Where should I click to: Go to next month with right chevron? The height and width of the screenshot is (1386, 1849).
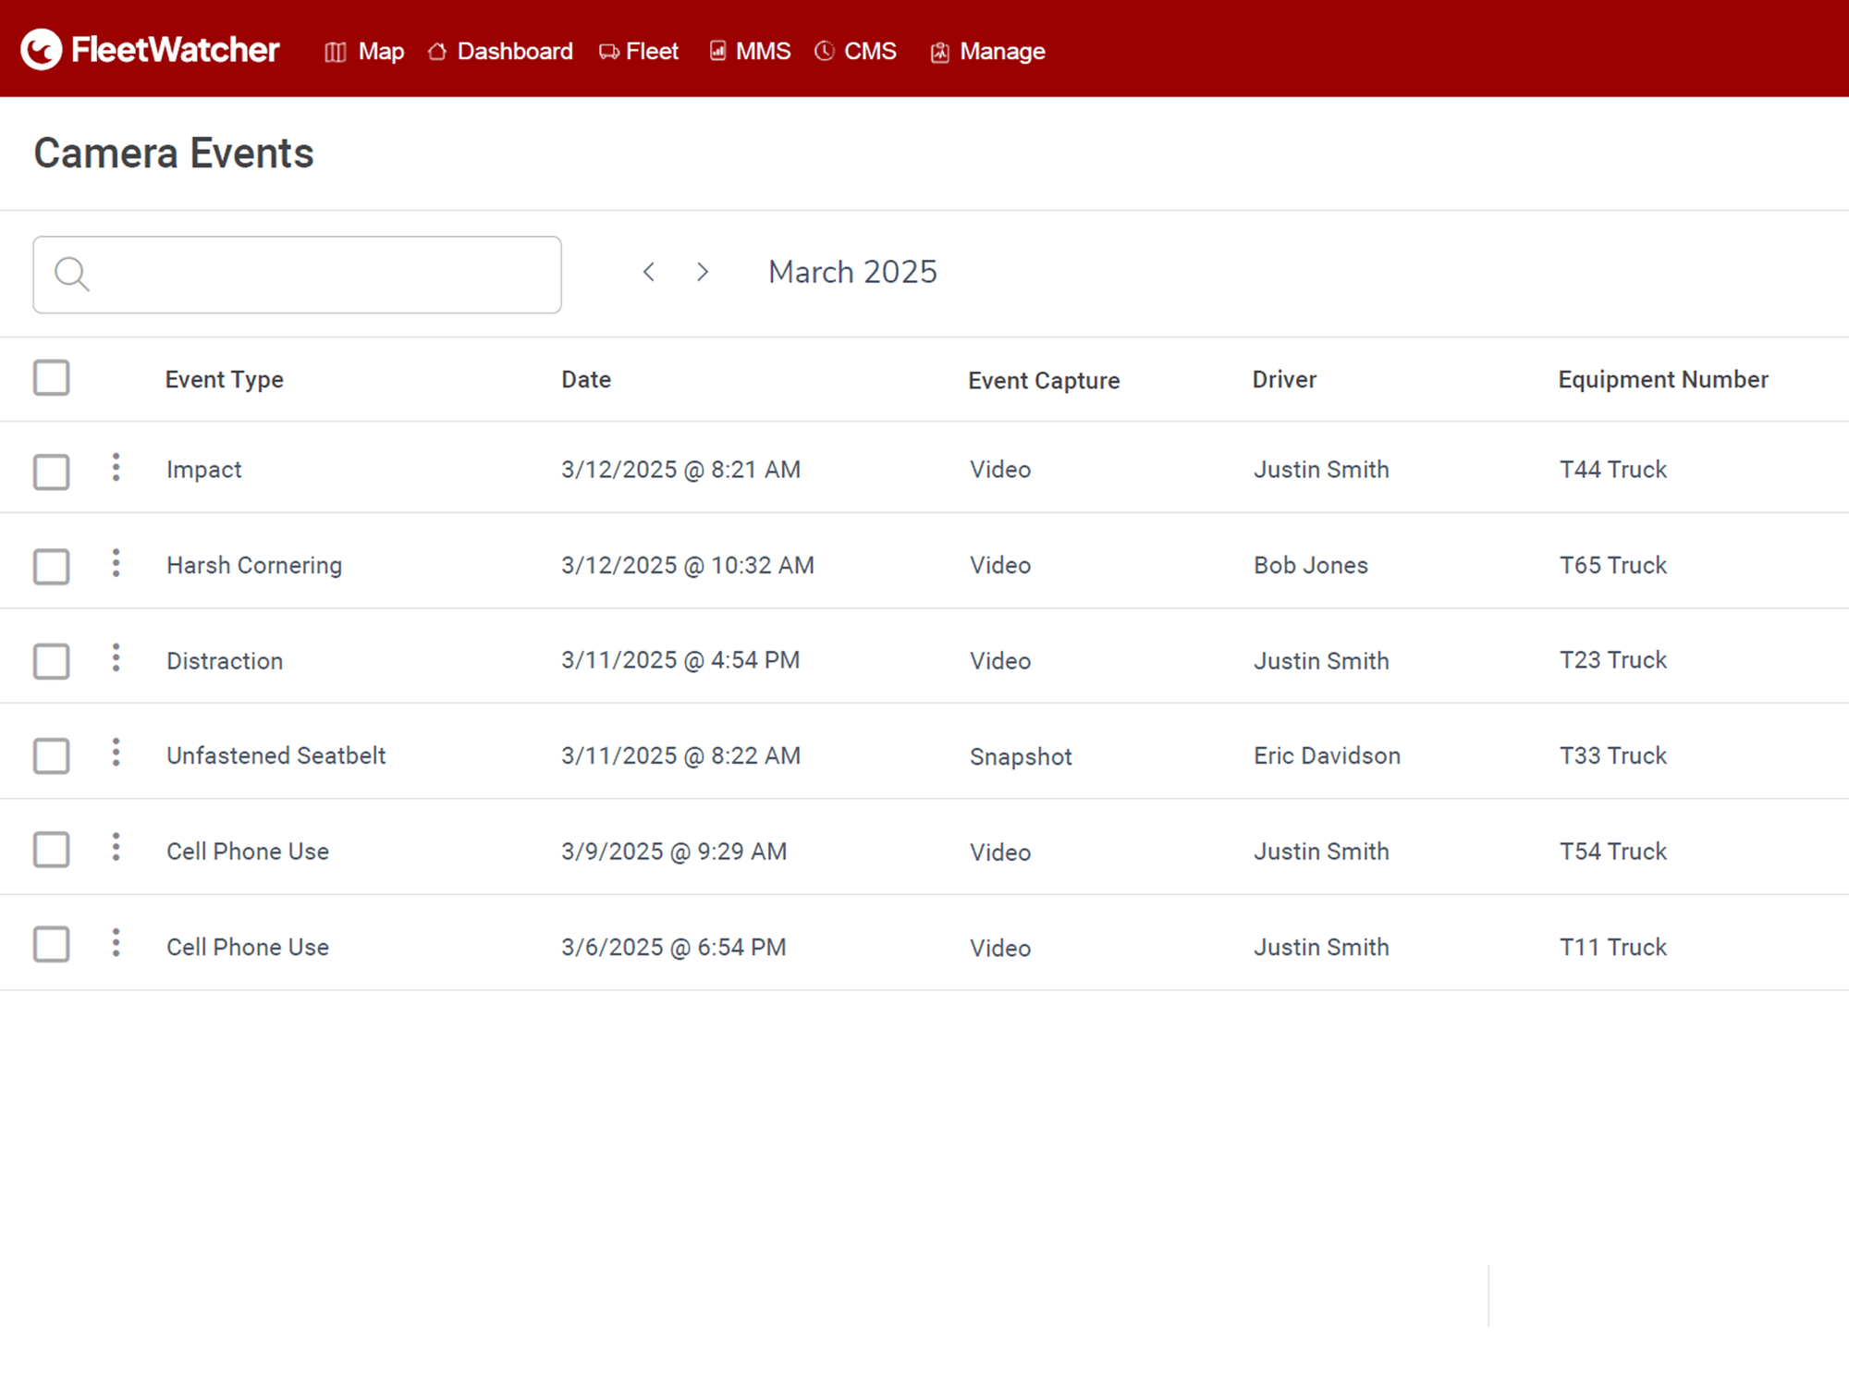(703, 272)
